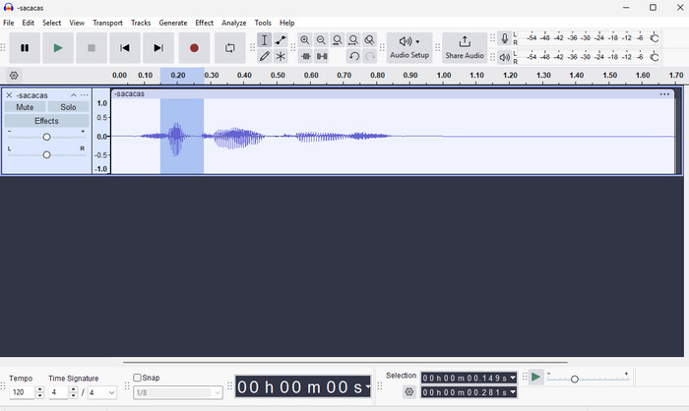Silence the audio selection
This screenshot has height=411, width=689.
point(322,56)
